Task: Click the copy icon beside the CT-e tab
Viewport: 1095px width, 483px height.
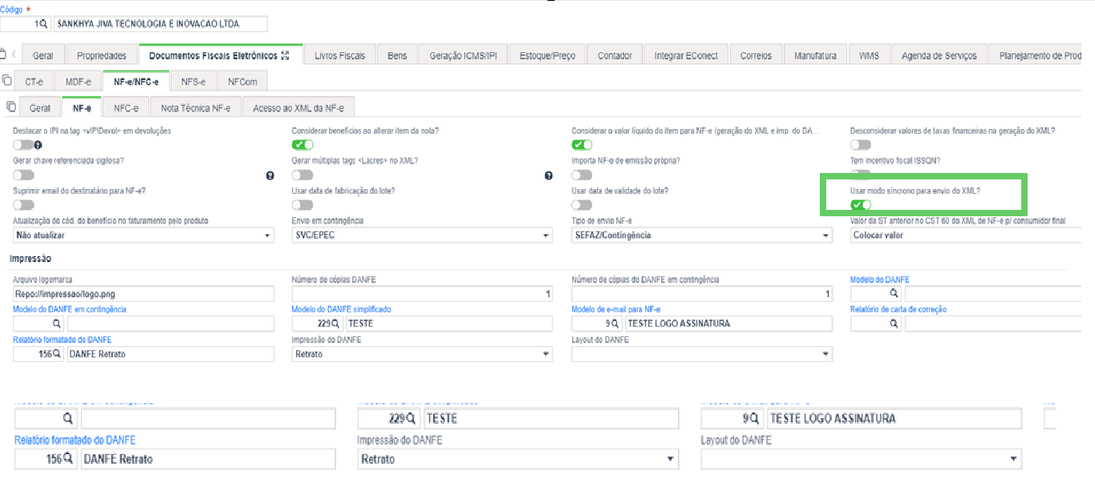Action: click(7, 80)
